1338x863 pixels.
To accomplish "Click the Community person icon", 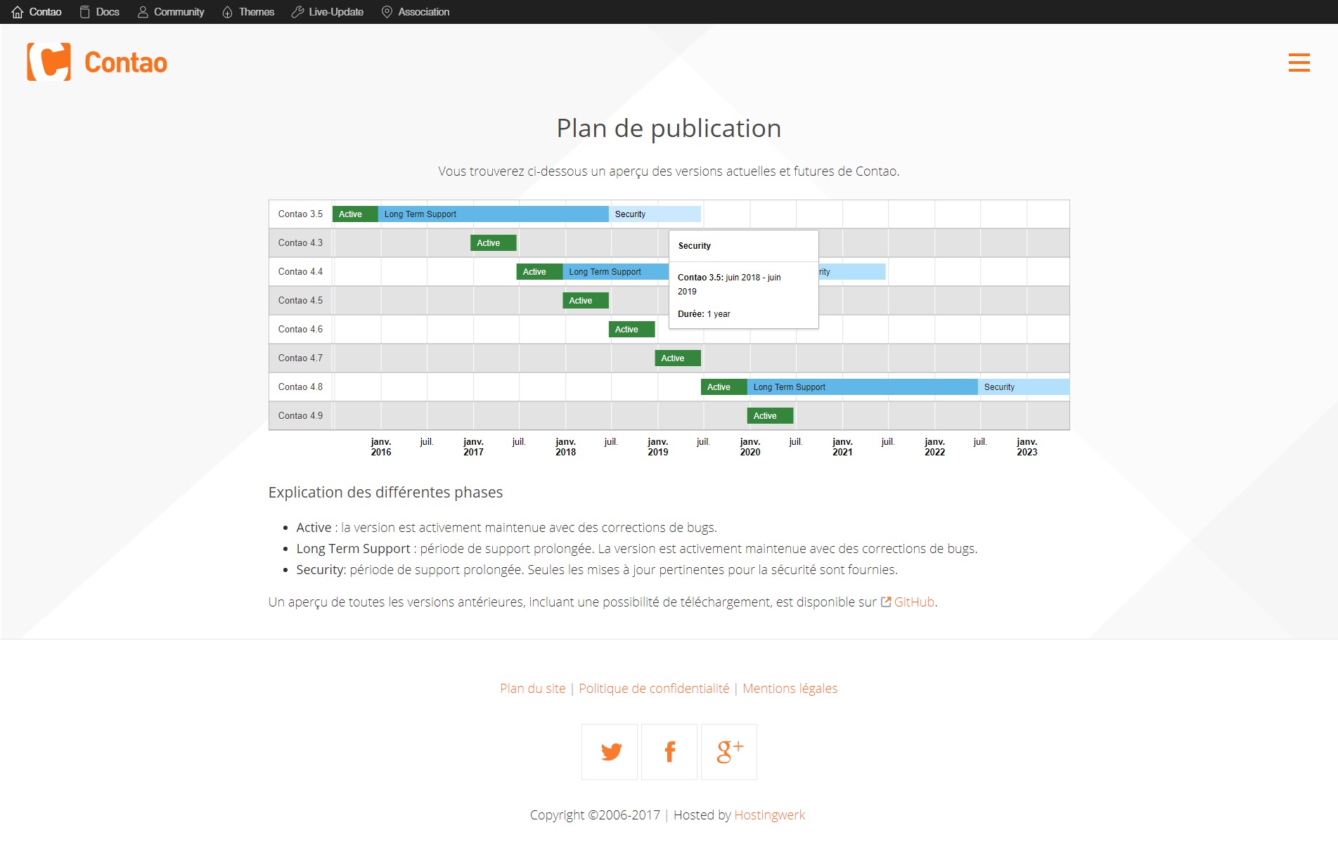I will click(143, 12).
